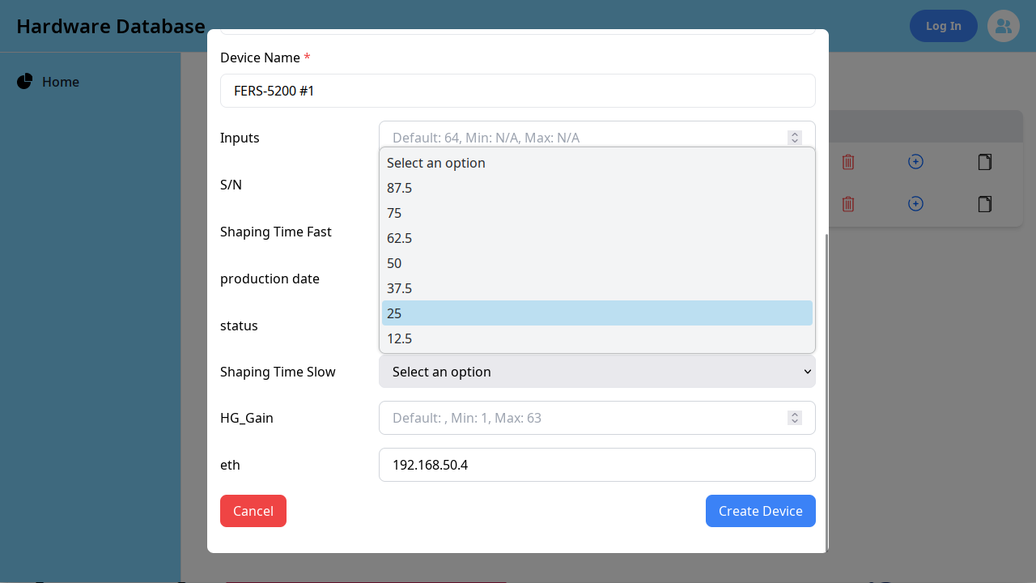
Task: Click the 'HG_Gain' label
Action: click(x=247, y=418)
